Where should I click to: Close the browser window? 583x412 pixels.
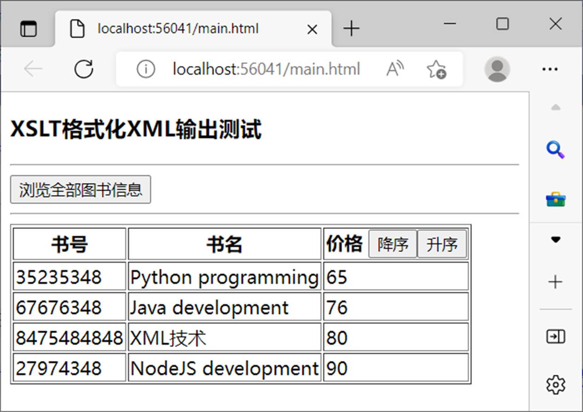555,24
